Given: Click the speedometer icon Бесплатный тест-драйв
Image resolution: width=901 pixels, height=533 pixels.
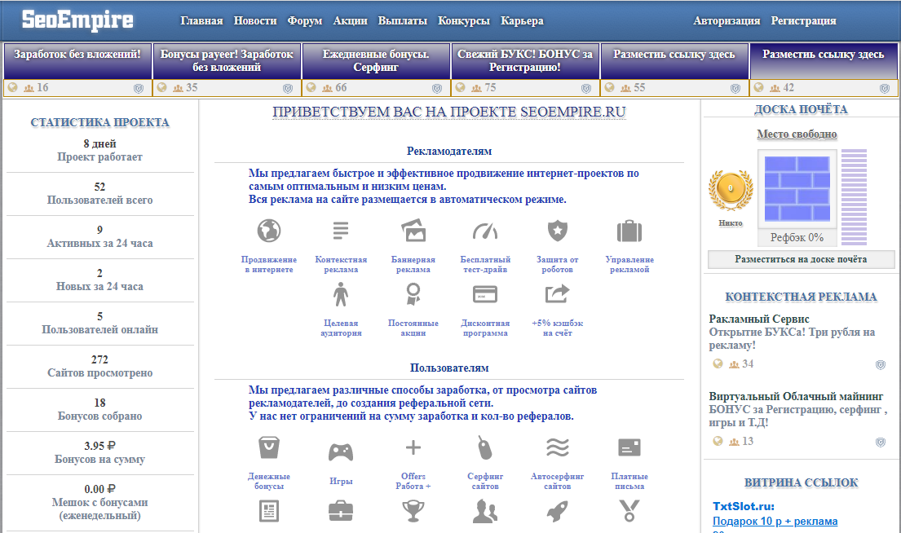Looking at the screenshot, I should pos(484,231).
